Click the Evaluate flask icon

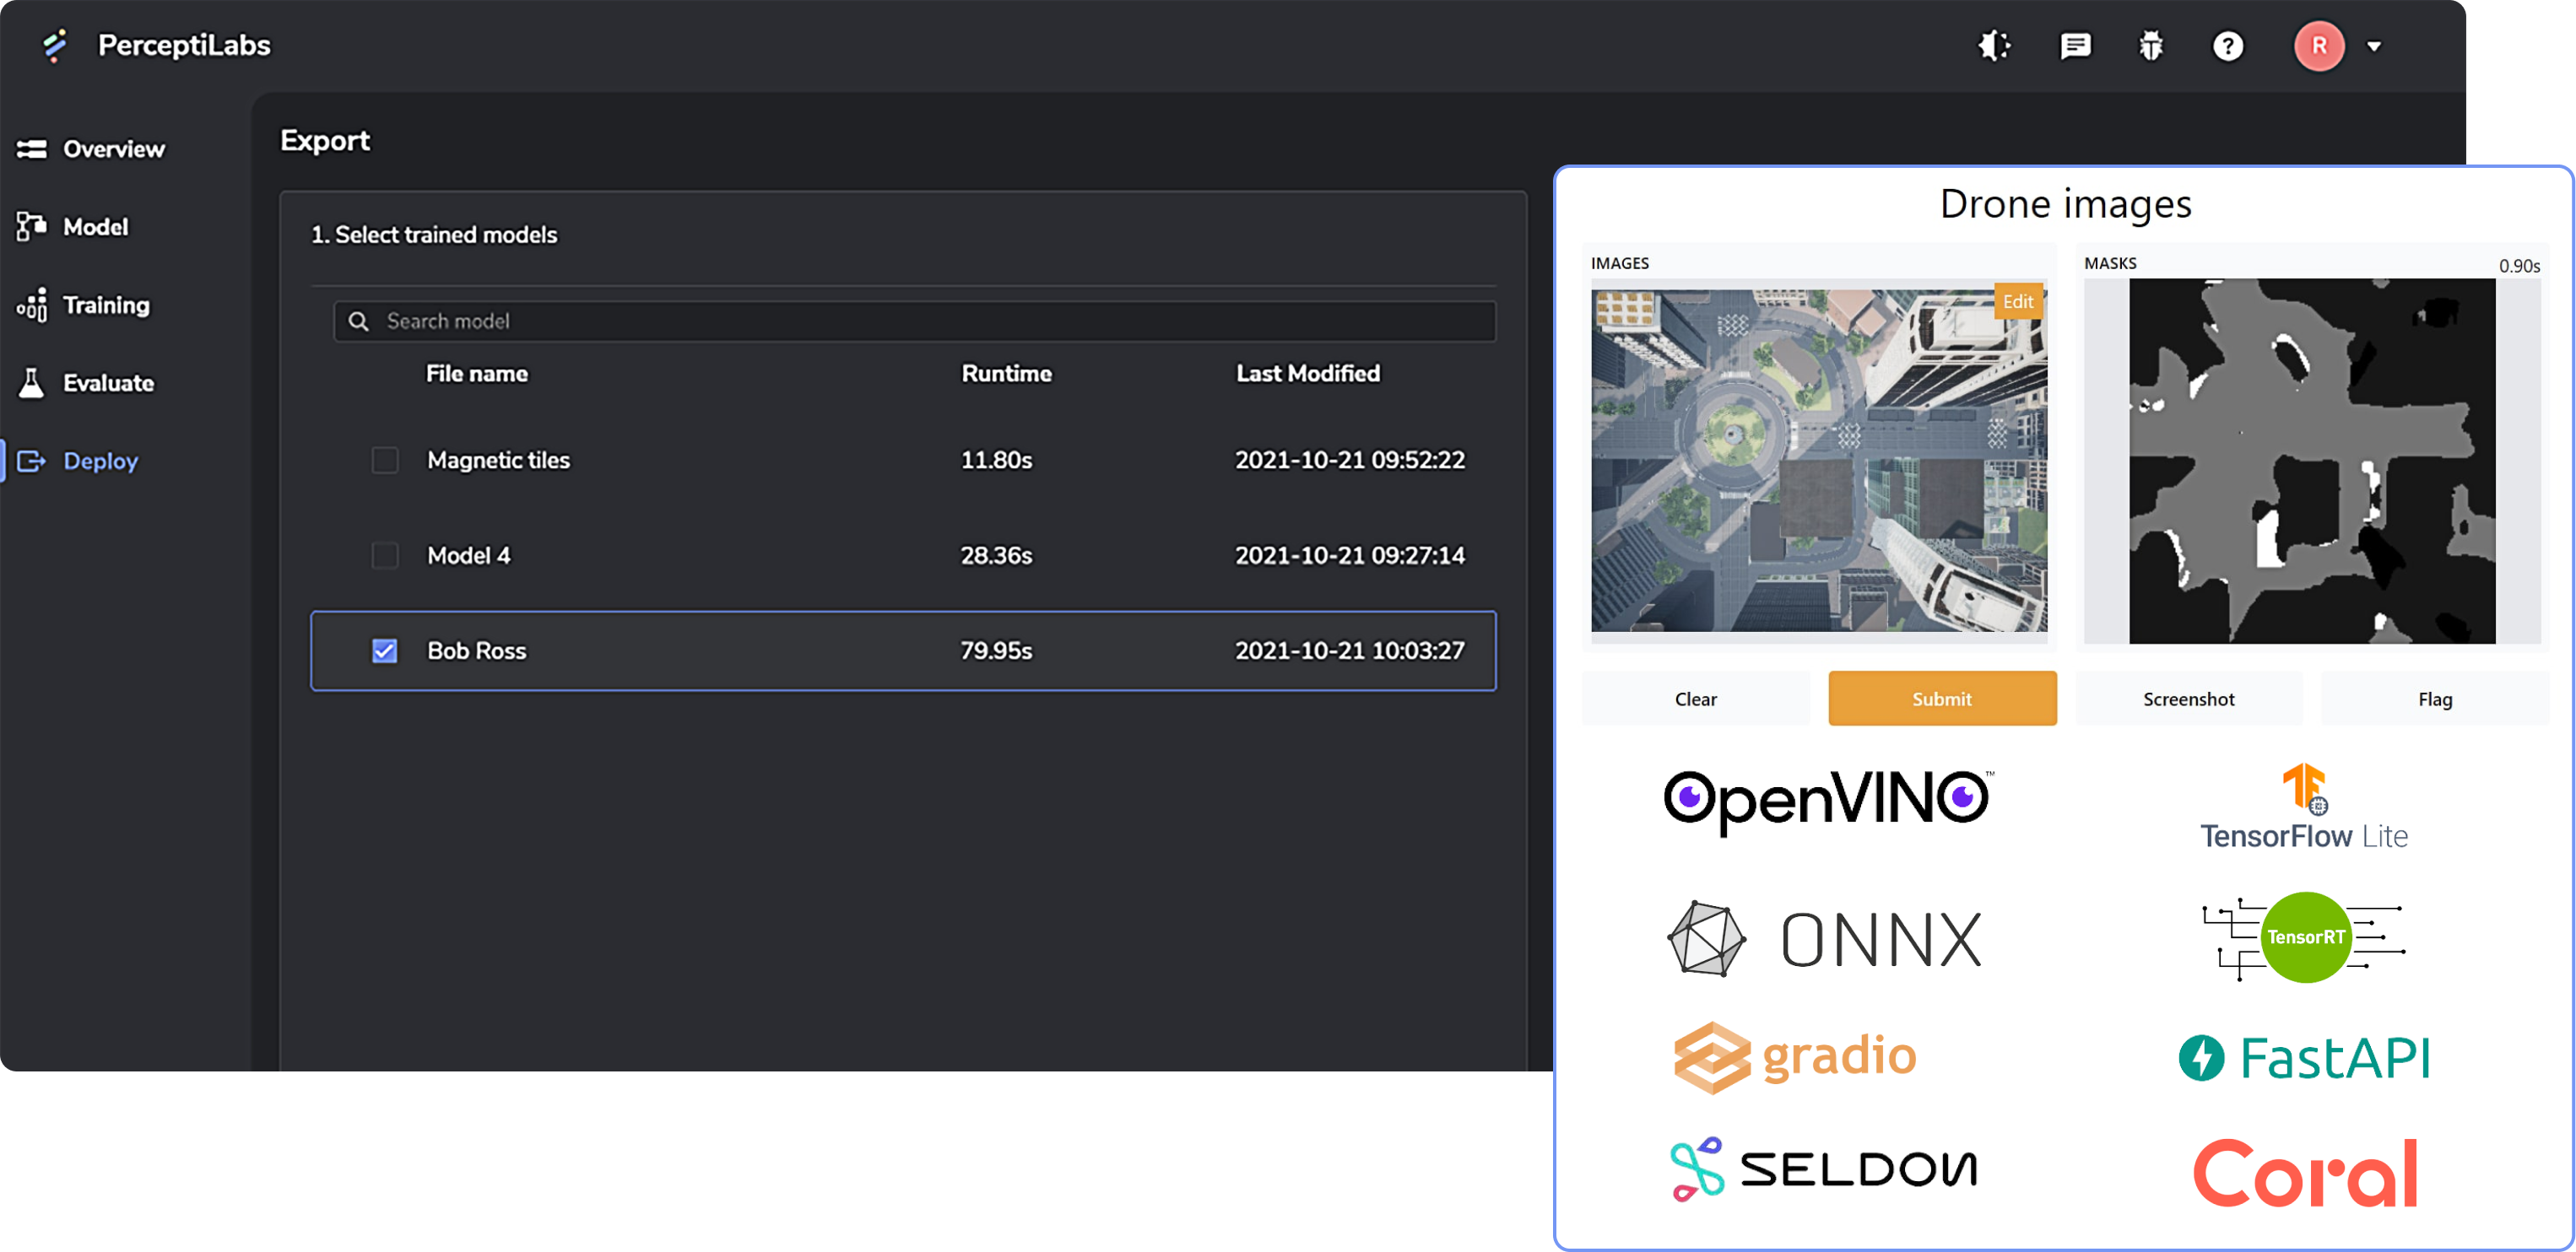point(31,383)
